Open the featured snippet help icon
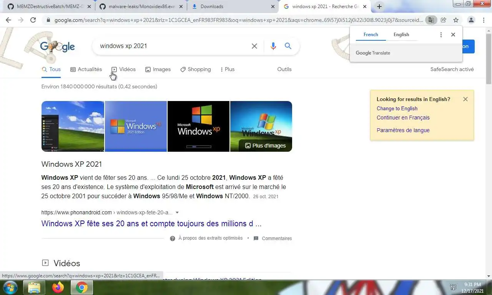 pos(173,239)
